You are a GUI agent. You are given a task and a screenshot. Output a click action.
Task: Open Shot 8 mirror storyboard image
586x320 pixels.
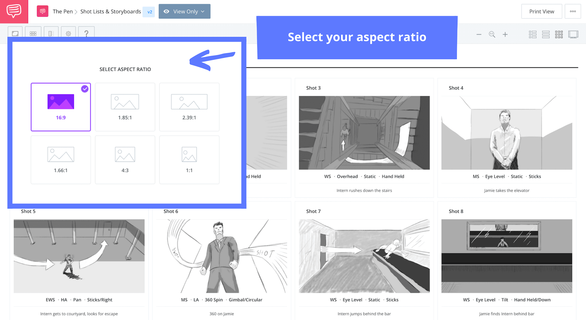click(x=507, y=256)
